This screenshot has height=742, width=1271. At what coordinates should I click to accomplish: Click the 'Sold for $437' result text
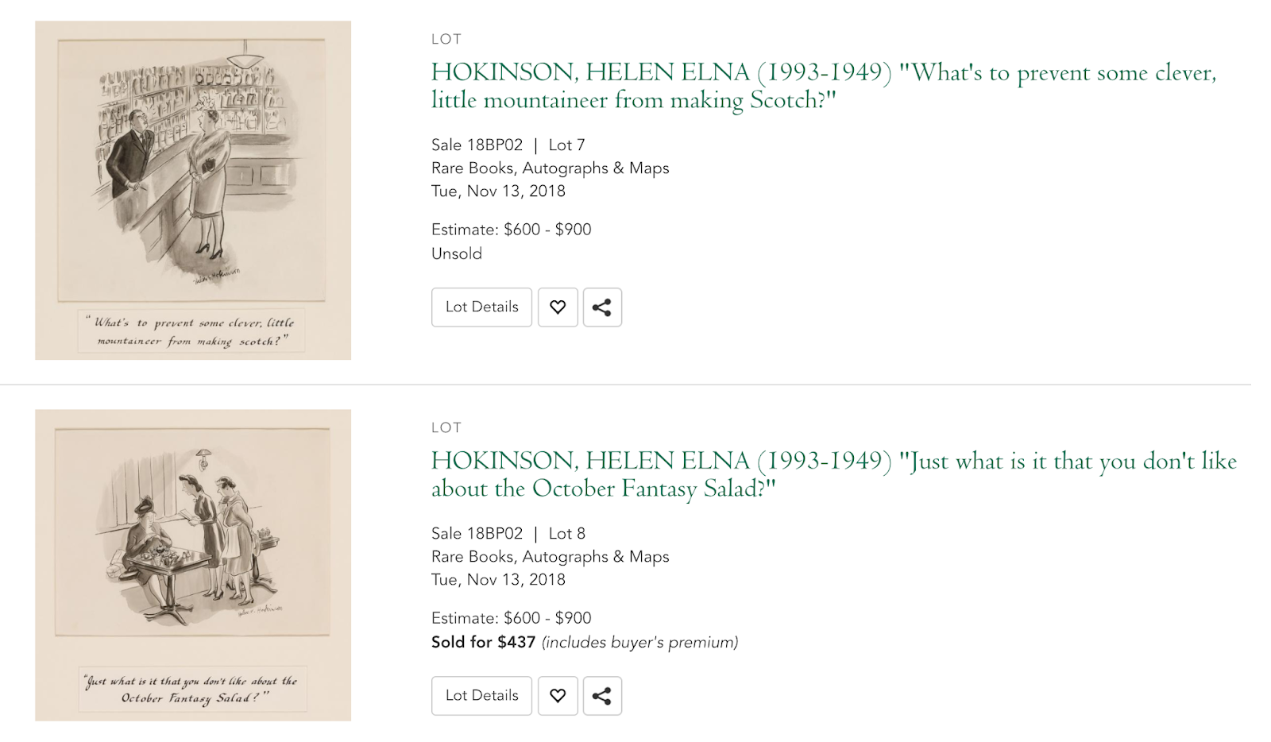[x=483, y=642]
